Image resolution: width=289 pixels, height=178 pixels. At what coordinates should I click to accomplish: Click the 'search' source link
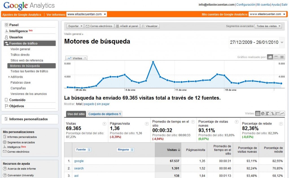coord(79,168)
